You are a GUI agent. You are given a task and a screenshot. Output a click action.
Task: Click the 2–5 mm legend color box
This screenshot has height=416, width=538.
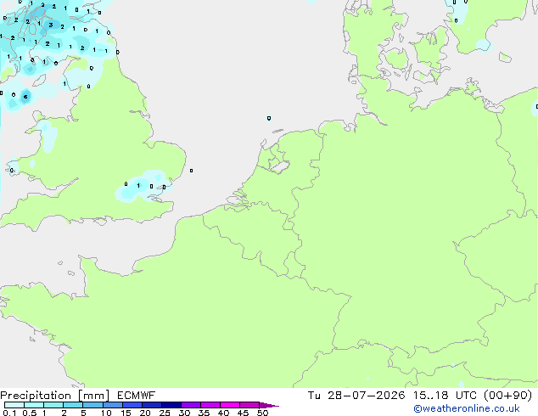73,405
